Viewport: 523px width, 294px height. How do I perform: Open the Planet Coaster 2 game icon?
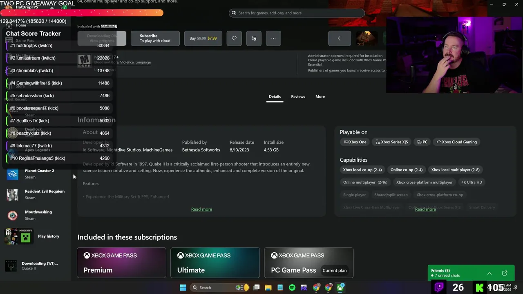[13, 174]
